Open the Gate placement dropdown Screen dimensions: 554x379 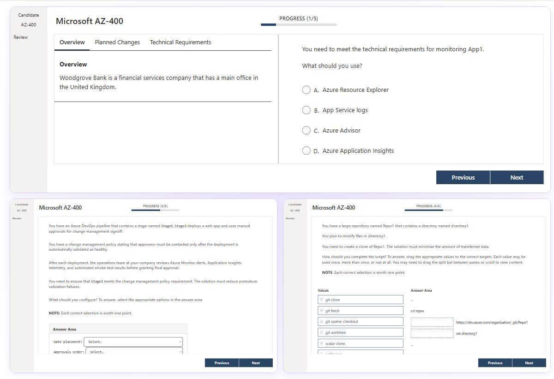coord(134,342)
